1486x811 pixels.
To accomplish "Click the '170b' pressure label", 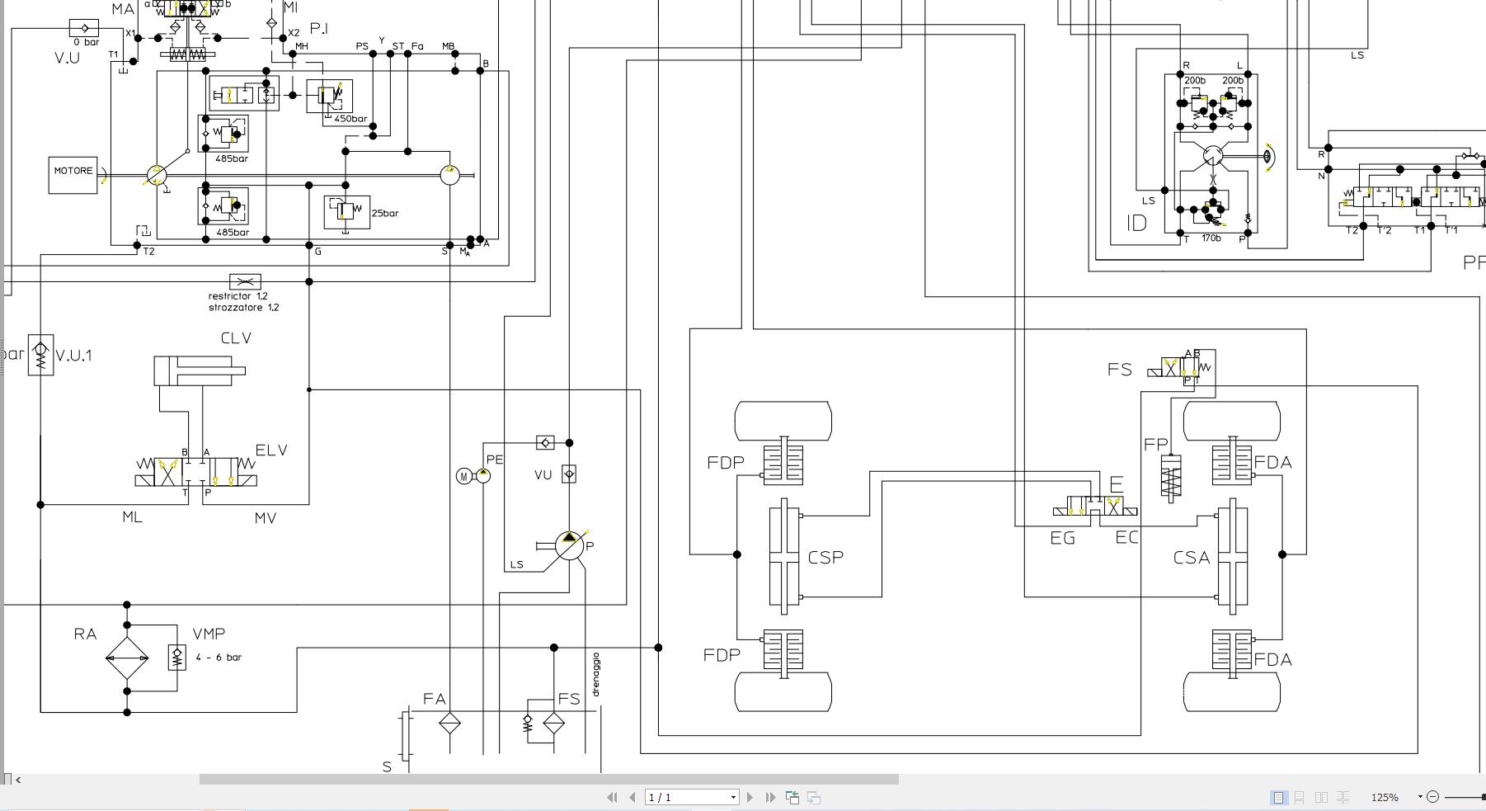I will point(1211,238).
